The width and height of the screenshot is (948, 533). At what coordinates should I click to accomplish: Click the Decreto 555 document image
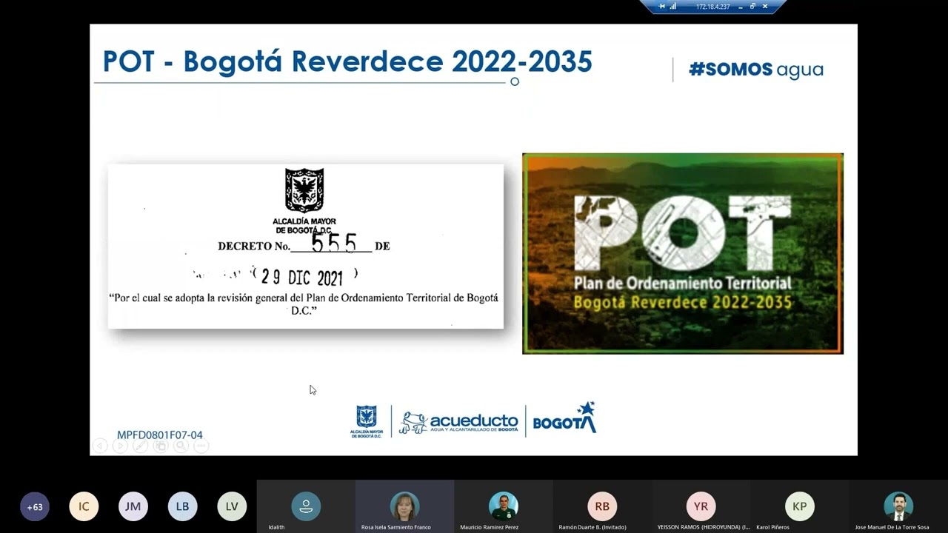tap(306, 247)
